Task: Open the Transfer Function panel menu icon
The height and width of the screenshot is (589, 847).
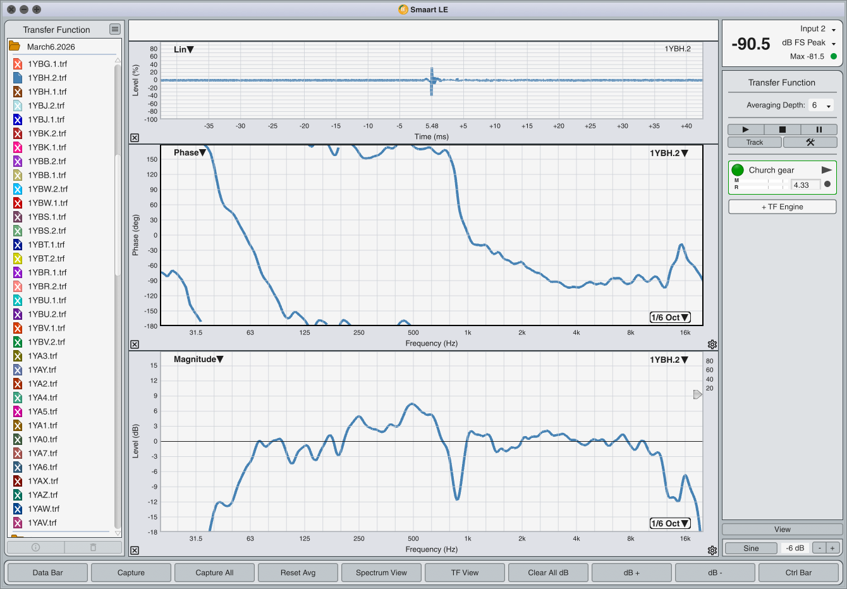Action: tap(114, 29)
